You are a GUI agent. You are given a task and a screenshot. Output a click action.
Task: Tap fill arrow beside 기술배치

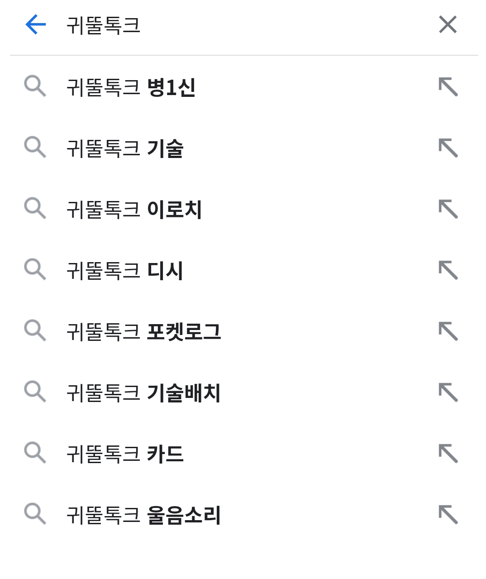(448, 392)
